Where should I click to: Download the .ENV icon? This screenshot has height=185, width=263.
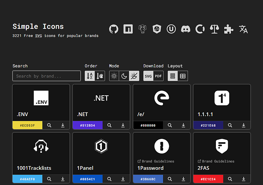click(63, 125)
